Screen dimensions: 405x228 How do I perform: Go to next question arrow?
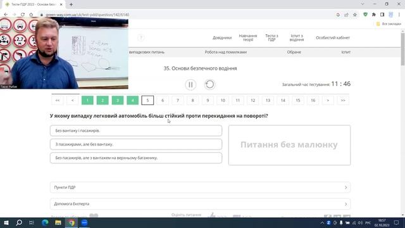[x=328, y=100]
